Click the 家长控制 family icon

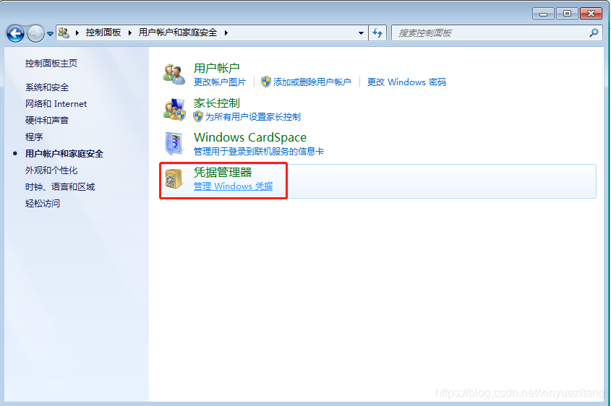point(174,109)
